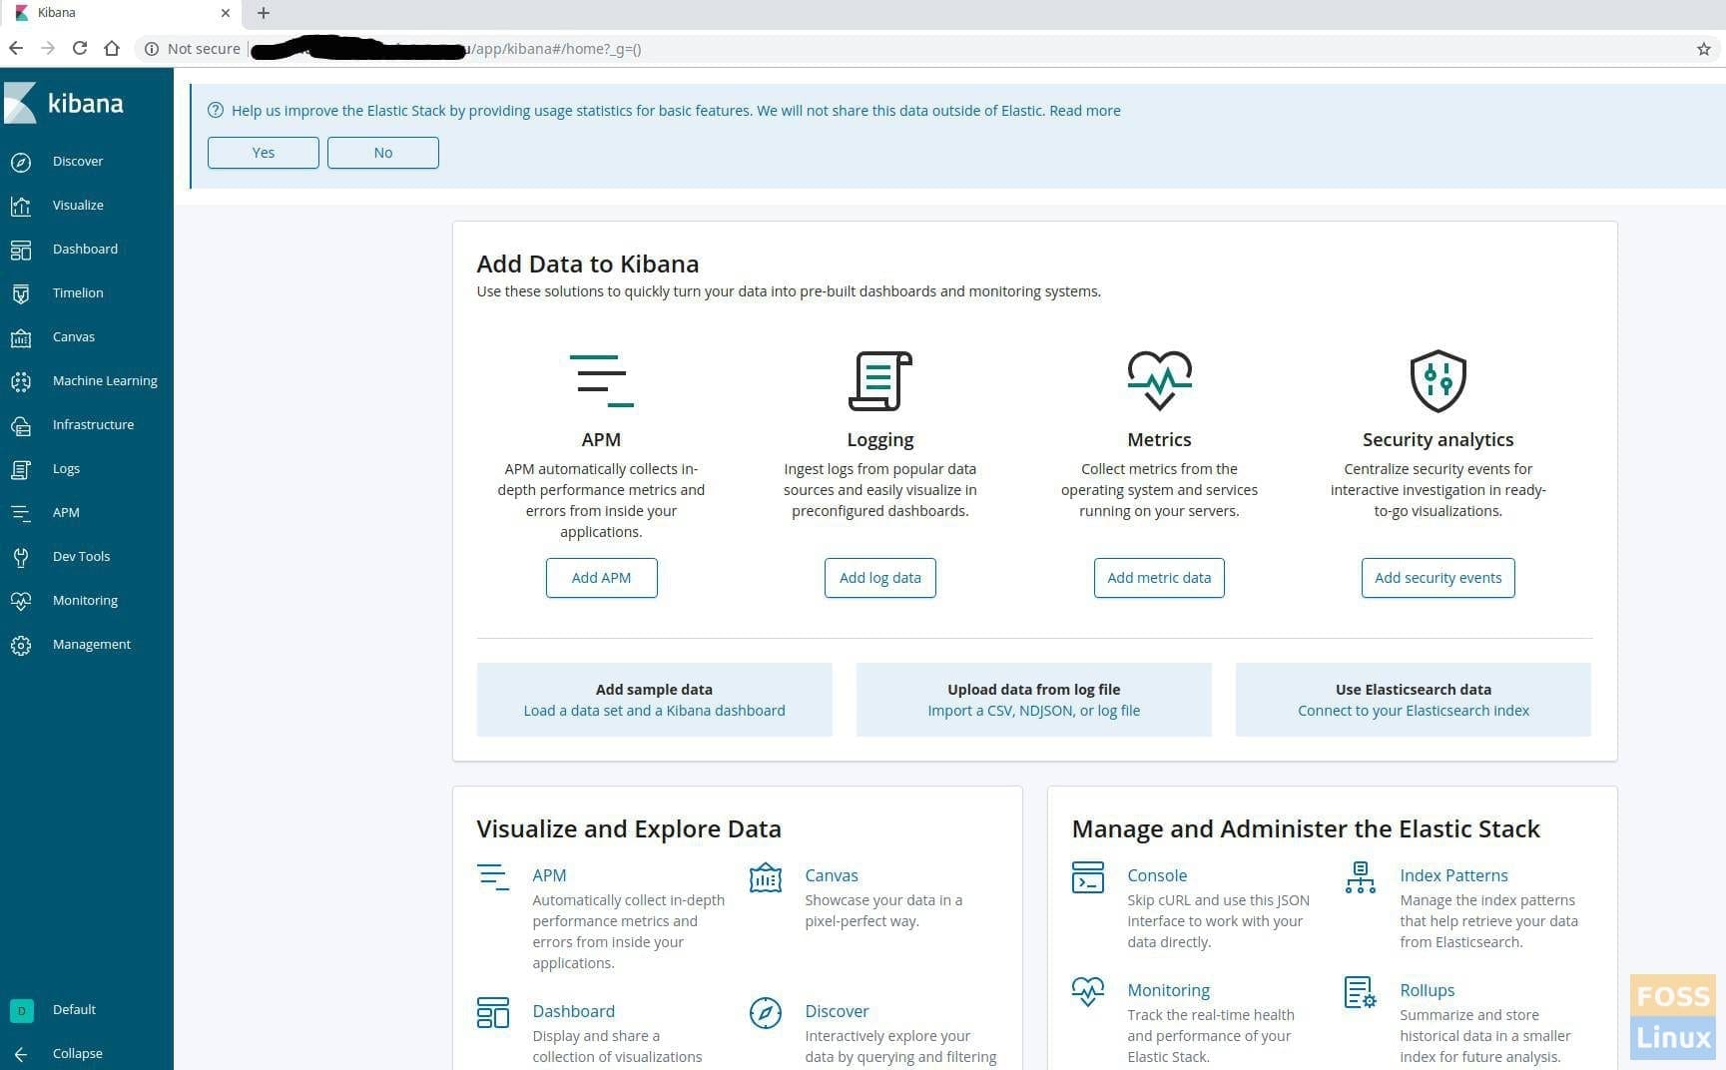This screenshot has height=1070, width=1726.
Task: Click the Metrics heart icon in Add Data
Action: pos(1159,380)
